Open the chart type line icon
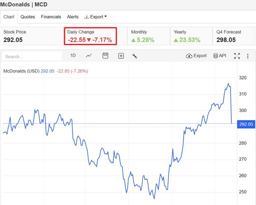256x205 pixels. click(89, 55)
